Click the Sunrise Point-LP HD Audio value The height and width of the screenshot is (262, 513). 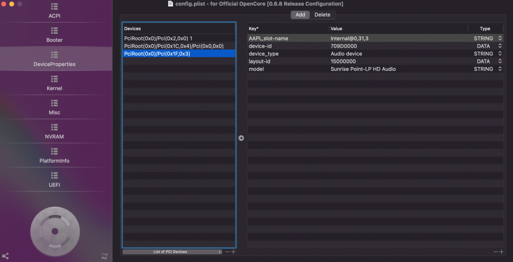coord(363,69)
